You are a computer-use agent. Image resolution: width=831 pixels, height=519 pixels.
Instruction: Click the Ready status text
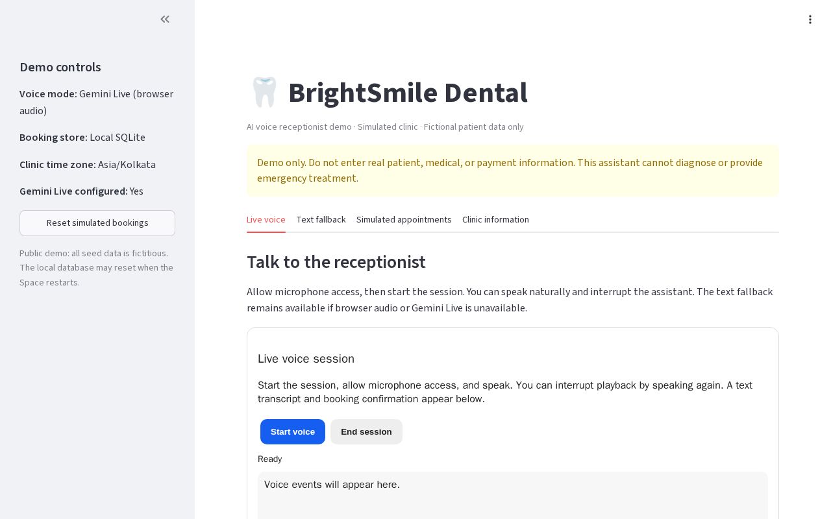269,459
